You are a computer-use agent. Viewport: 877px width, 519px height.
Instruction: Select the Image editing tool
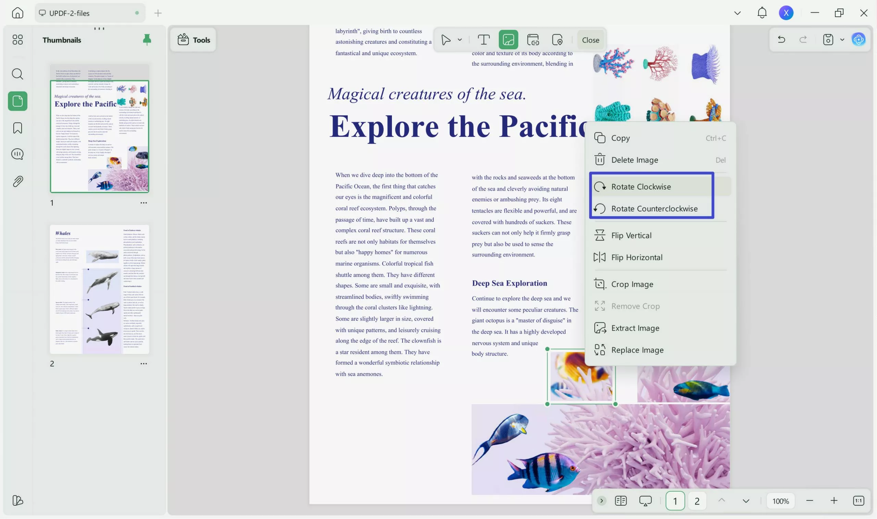click(x=508, y=39)
